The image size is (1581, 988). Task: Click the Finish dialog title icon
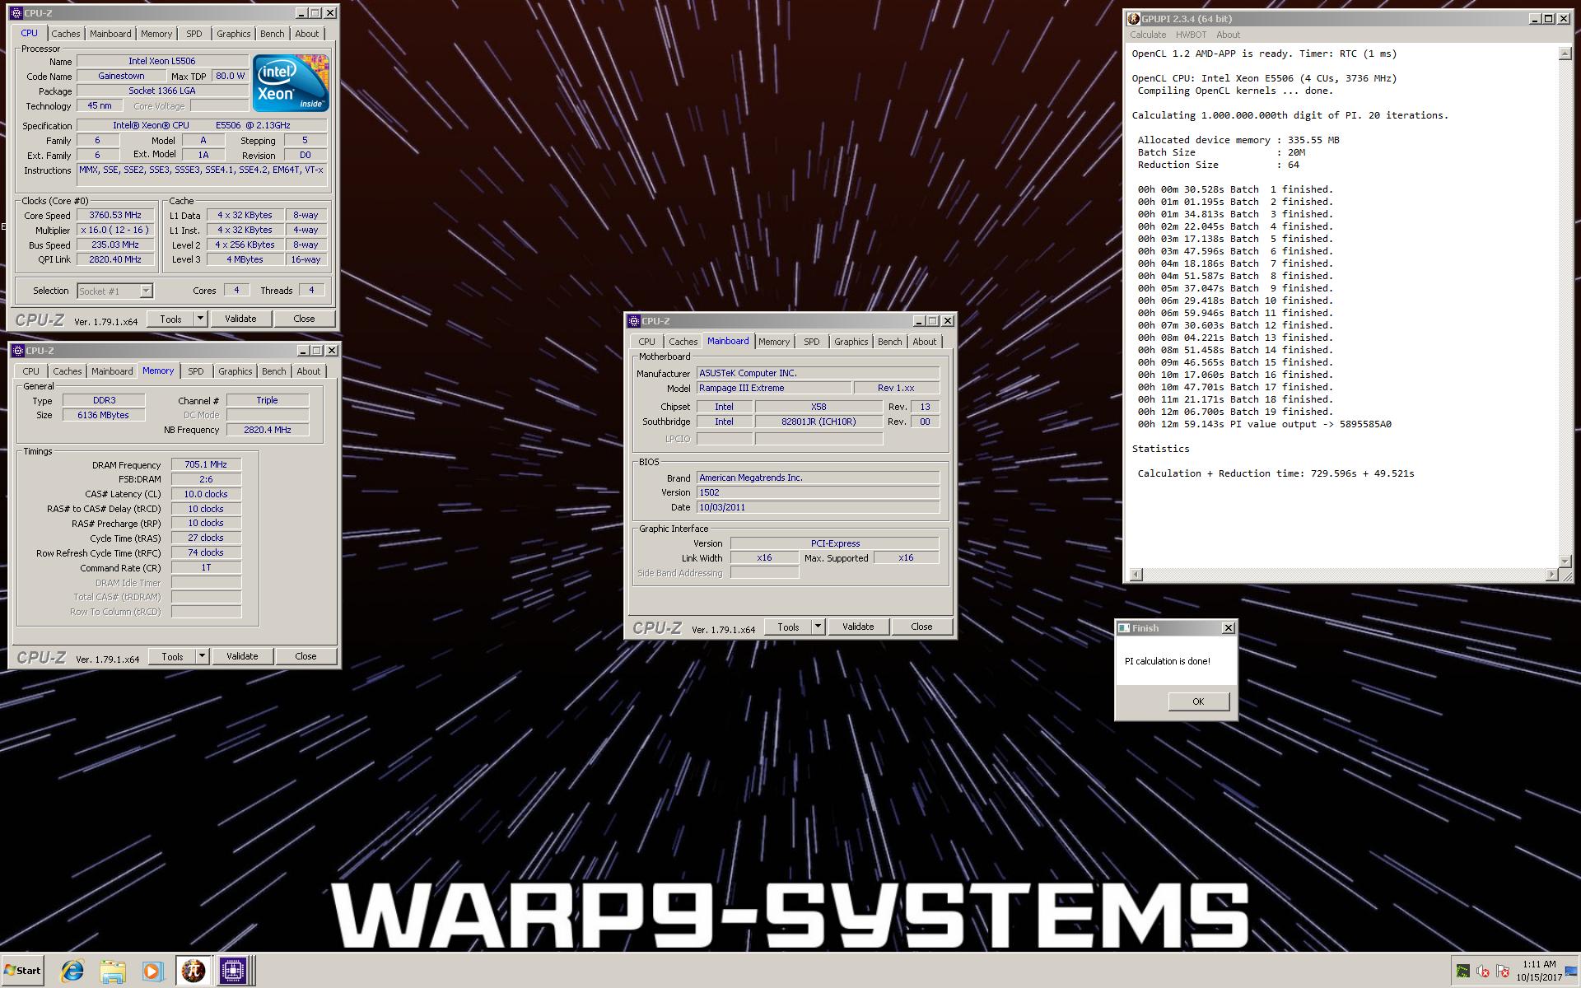[1123, 628]
